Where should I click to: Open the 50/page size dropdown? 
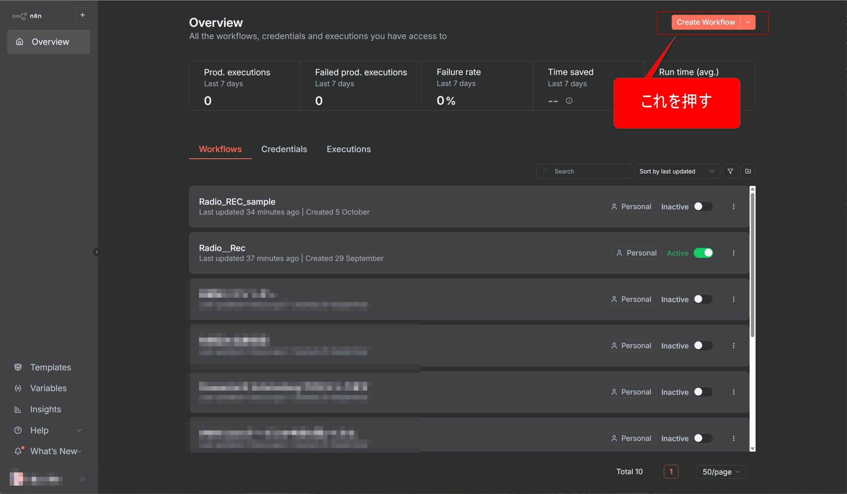point(721,472)
